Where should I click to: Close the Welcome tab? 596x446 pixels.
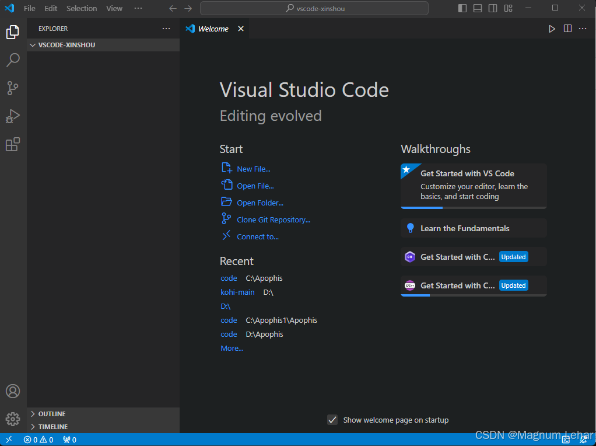(241, 29)
